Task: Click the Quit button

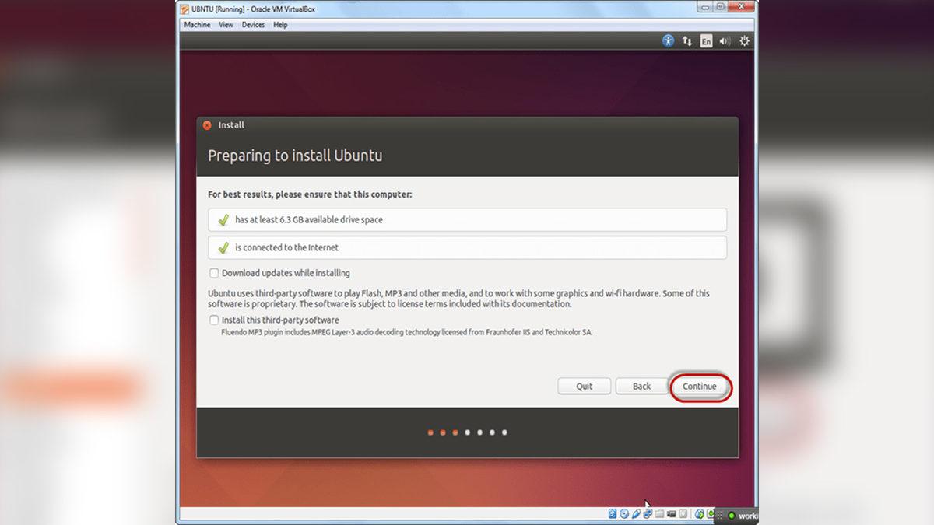Action: [x=584, y=386]
